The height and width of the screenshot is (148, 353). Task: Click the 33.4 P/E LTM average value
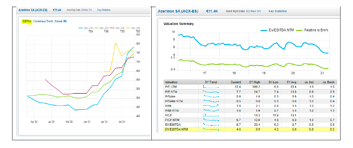click(x=294, y=87)
